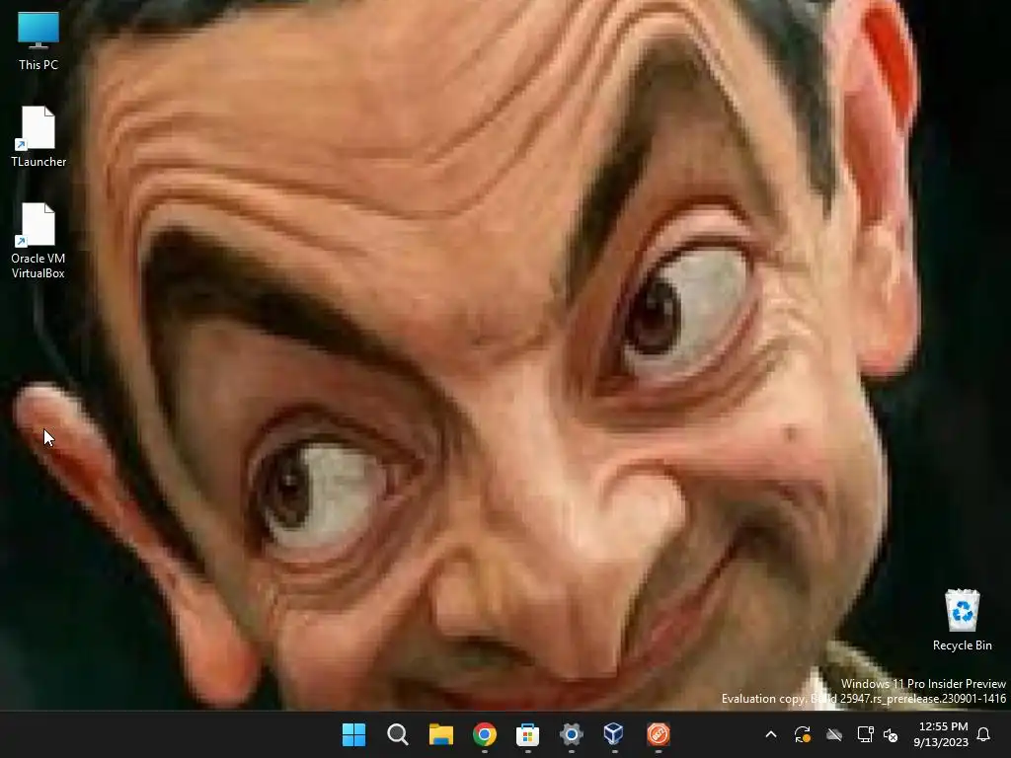Show hidden system tray icons
The image size is (1011, 758).
[770, 734]
